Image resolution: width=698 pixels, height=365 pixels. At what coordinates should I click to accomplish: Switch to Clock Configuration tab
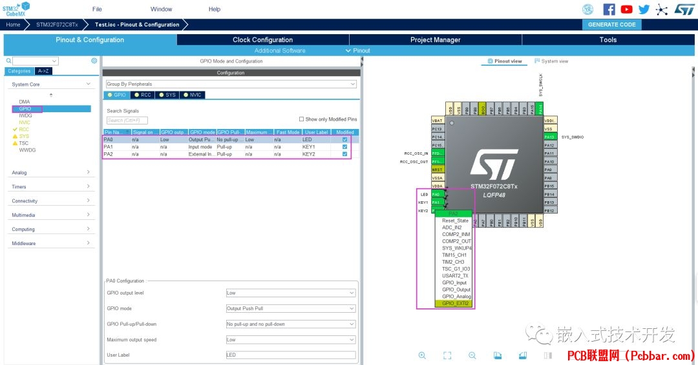[x=262, y=39]
